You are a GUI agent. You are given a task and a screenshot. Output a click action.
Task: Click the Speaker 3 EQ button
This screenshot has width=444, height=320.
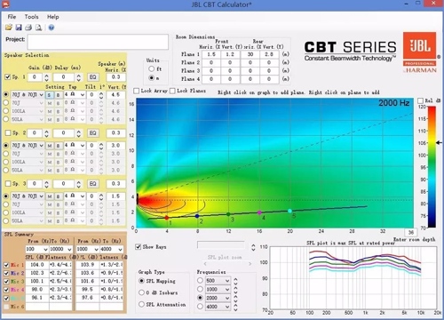(93, 184)
